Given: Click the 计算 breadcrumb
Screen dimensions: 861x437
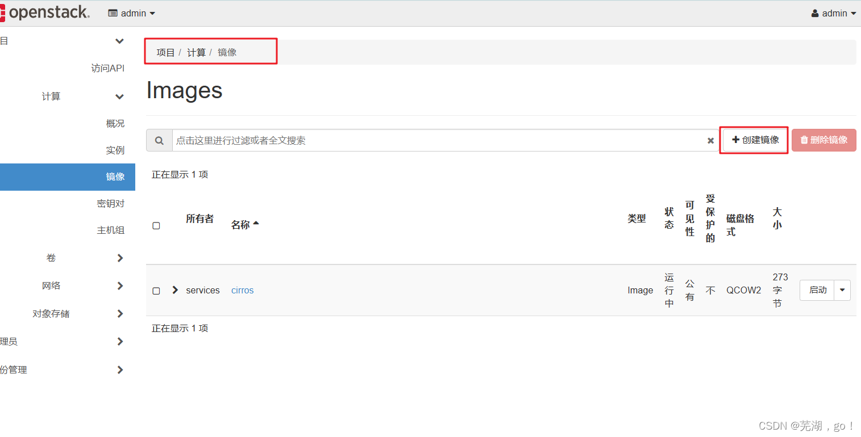Looking at the screenshot, I should (x=196, y=52).
